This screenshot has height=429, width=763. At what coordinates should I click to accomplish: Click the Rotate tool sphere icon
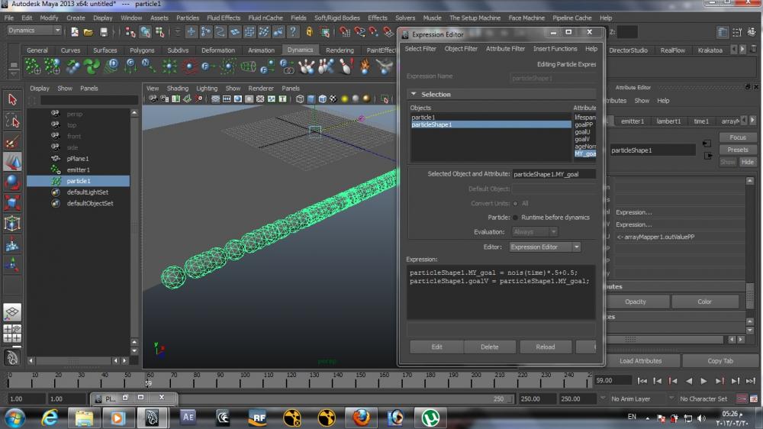pyautogui.click(x=12, y=182)
